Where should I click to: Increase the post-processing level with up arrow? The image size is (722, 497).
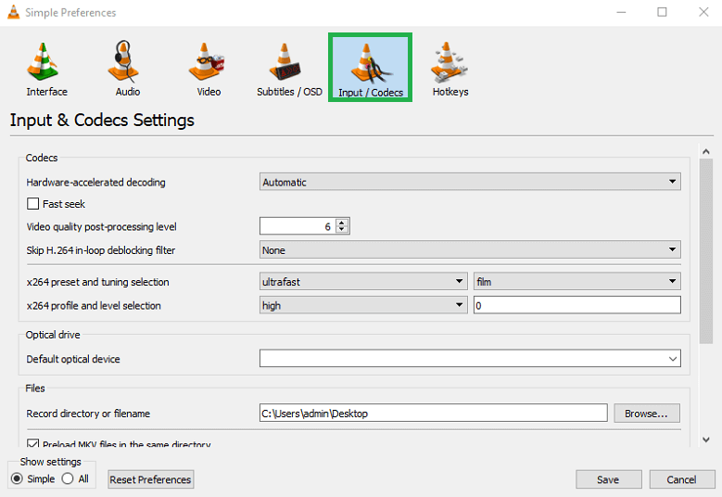(342, 223)
